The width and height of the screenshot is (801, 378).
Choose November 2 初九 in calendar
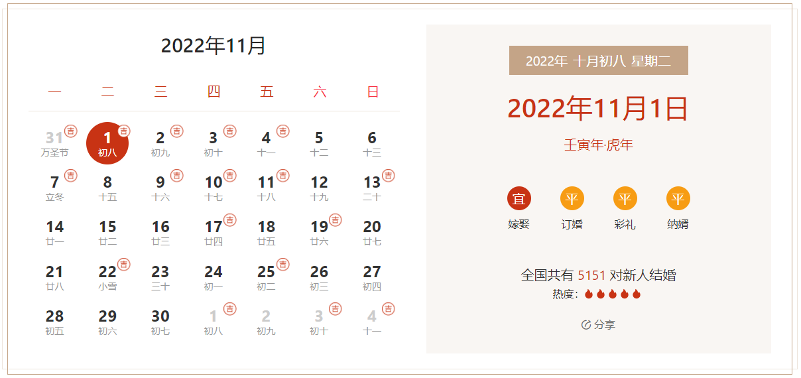160,143
